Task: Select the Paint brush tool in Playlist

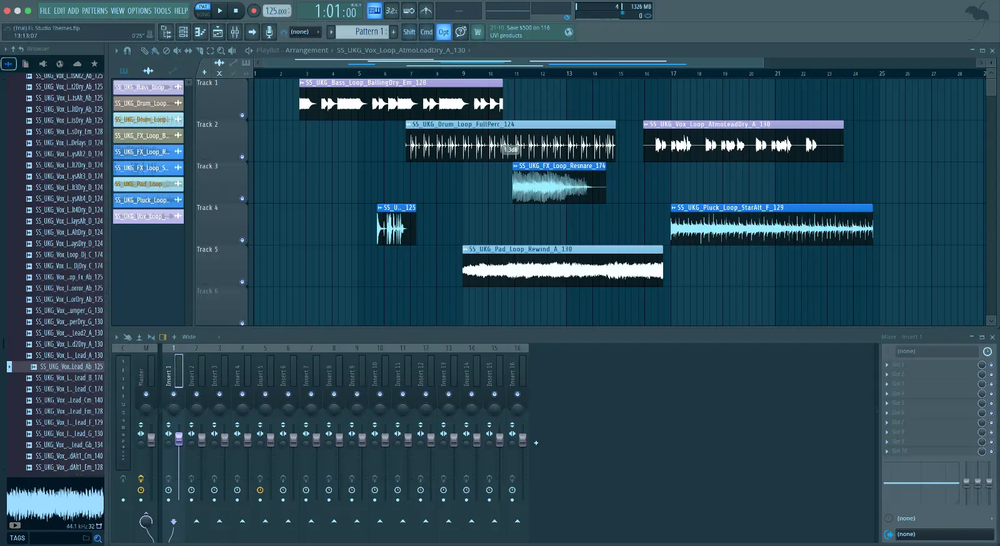Action: click(x=155, y=51)
